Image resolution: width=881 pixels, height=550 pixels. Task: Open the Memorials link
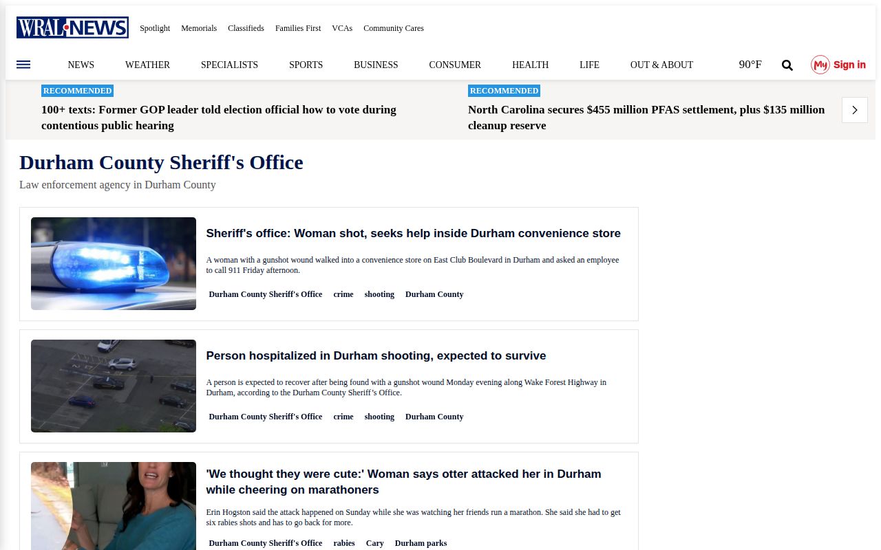[x=199, y=28]
